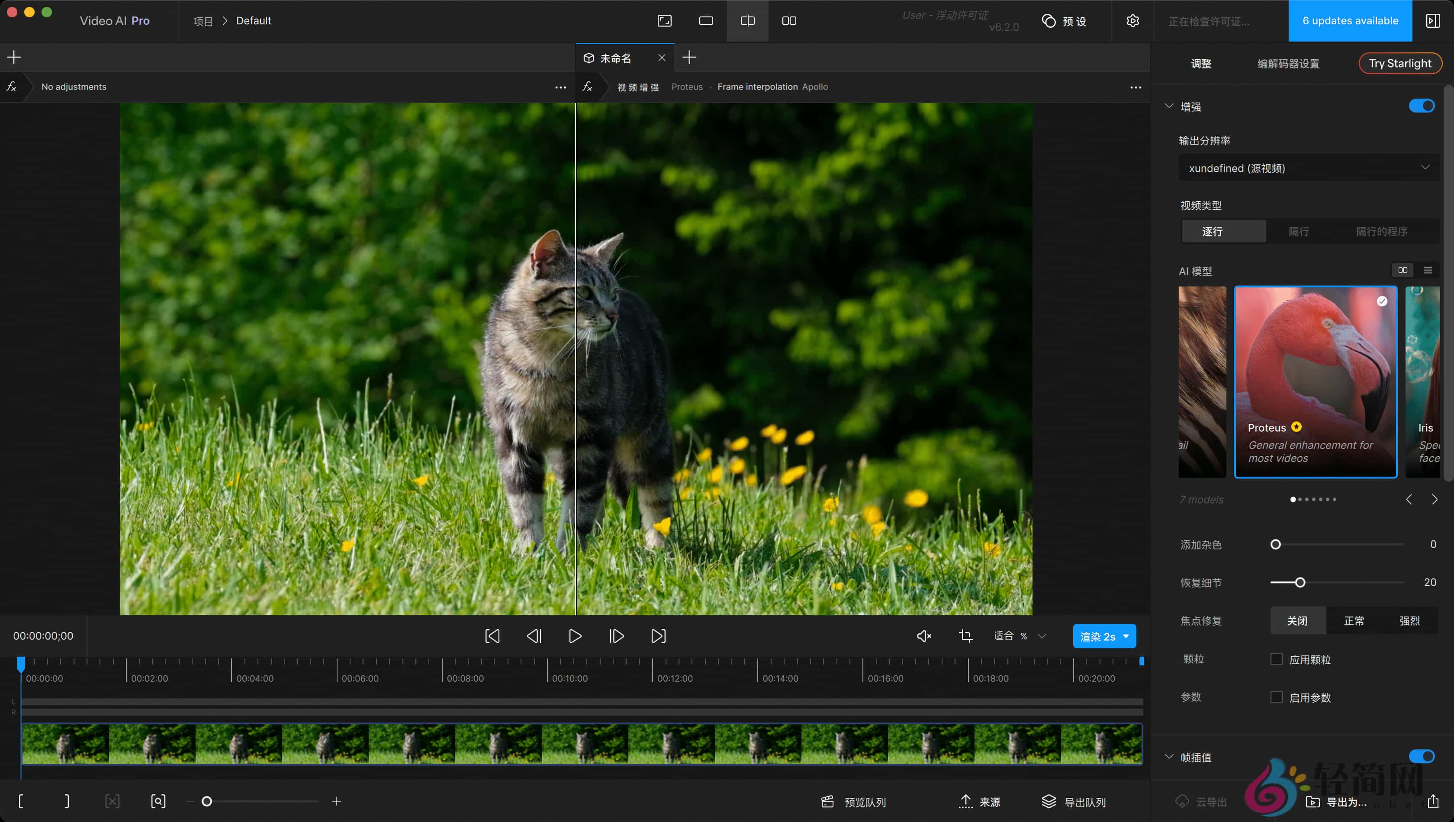Enable the 应用颗粒 grain checkbox
Screen dimensions: 1454x822
(x=1277, y=659)
